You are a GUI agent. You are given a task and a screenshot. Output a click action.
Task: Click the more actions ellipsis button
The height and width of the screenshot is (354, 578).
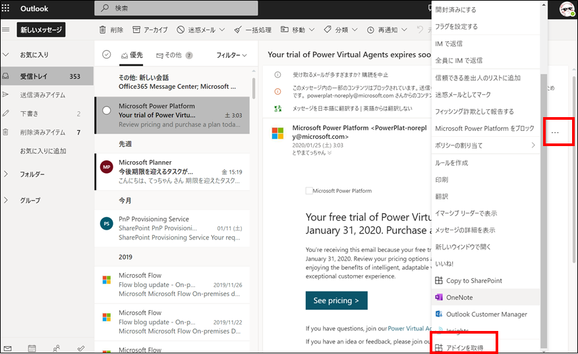555,132
